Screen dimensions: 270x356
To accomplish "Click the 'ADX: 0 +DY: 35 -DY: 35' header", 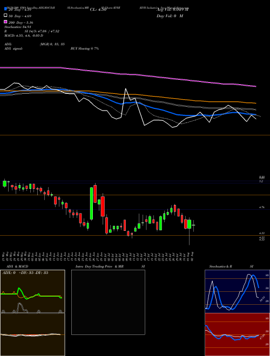I will [25, 273].
